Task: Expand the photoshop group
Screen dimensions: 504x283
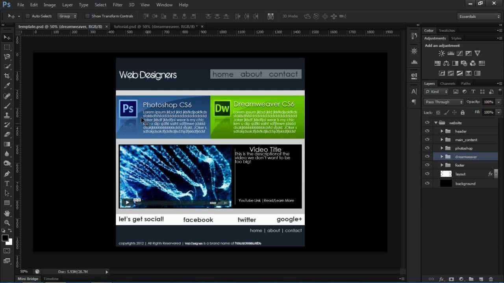Action: (x=442, y=148)
